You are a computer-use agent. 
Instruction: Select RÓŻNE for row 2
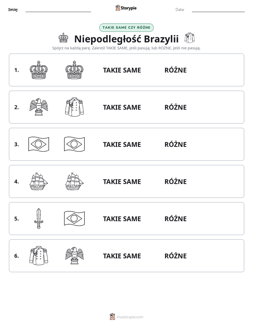[175, 107]
